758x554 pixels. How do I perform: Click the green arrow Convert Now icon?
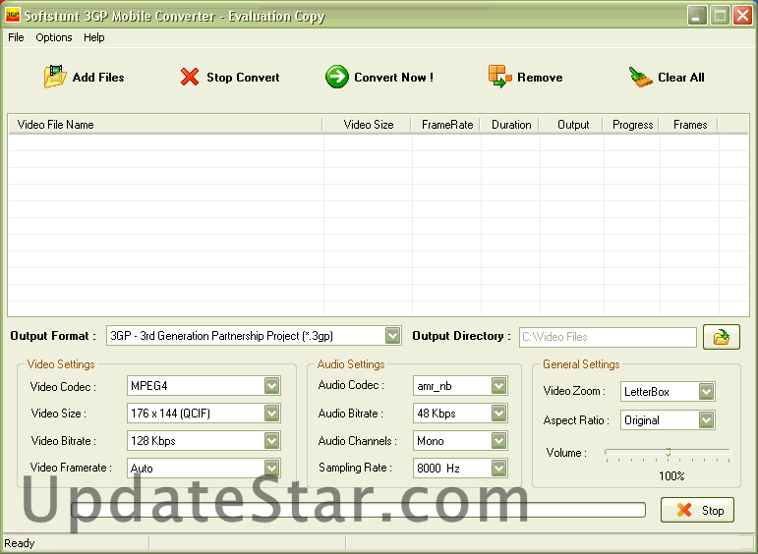coord(337,77)
